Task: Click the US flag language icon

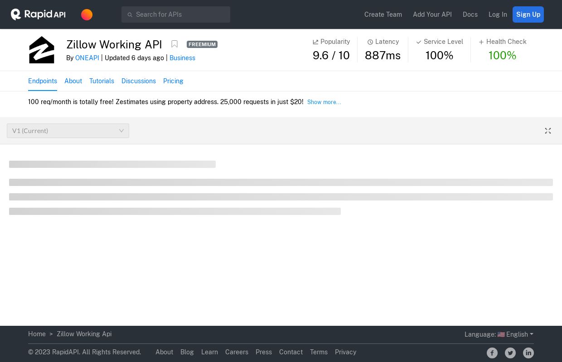Action: (501, 334)
